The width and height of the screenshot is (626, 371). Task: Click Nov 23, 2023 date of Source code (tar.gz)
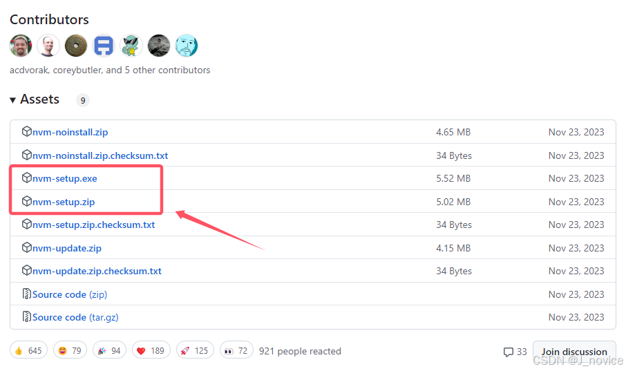tap(576, 318)
